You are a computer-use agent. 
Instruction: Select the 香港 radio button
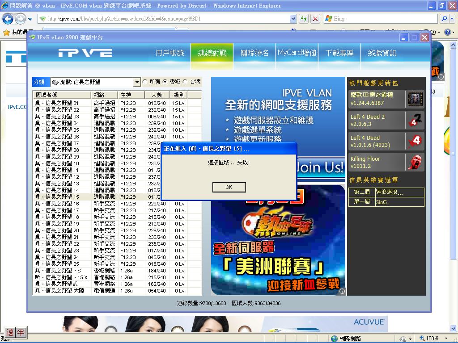[x=165, y=82]
